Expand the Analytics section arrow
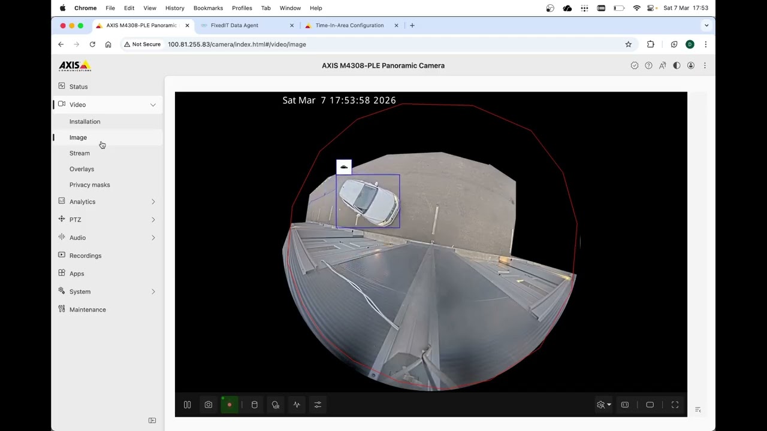This screenshot has width=767, height=431. click(153, 202)
